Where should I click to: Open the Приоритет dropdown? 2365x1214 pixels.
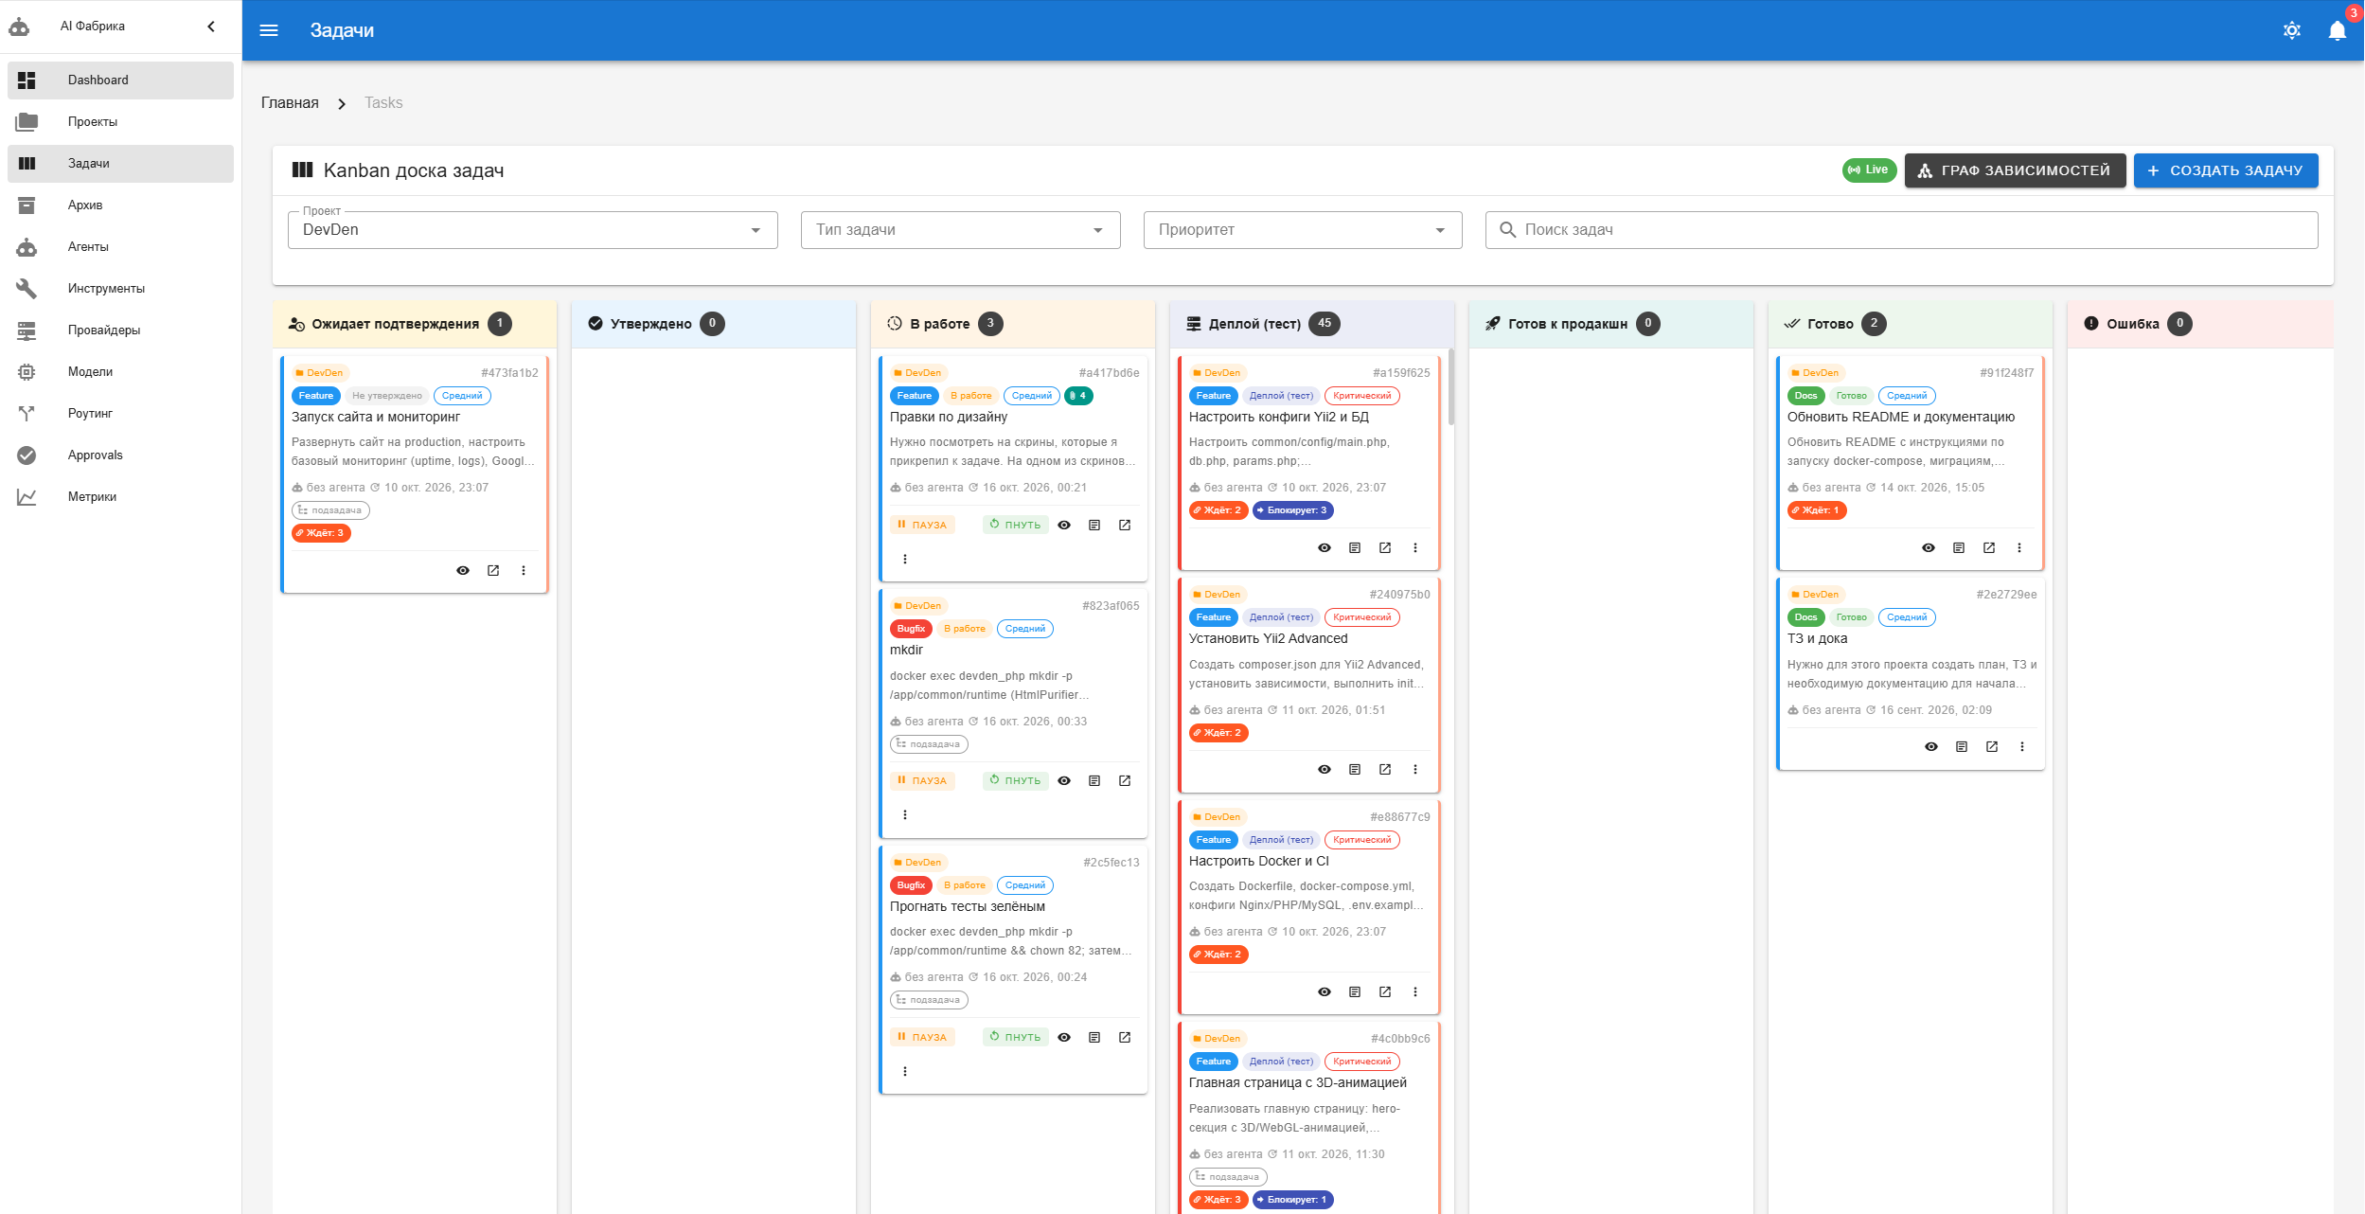(1303, 230)
